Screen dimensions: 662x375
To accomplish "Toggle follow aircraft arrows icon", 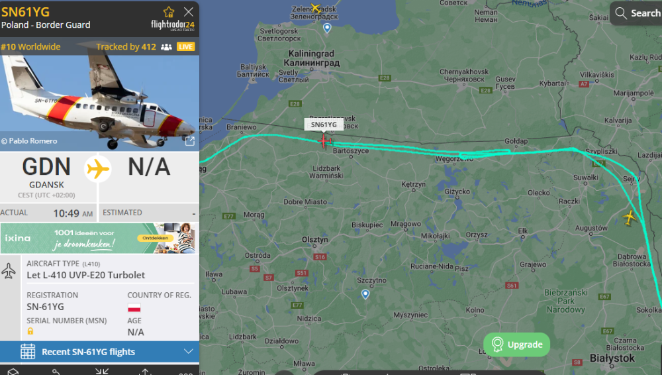I will (102, 372).
